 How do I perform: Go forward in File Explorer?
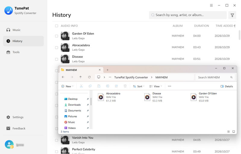[x=72, y=77]
